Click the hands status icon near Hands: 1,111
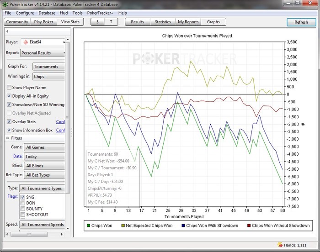320x252 pixels. tap(280, 245)
